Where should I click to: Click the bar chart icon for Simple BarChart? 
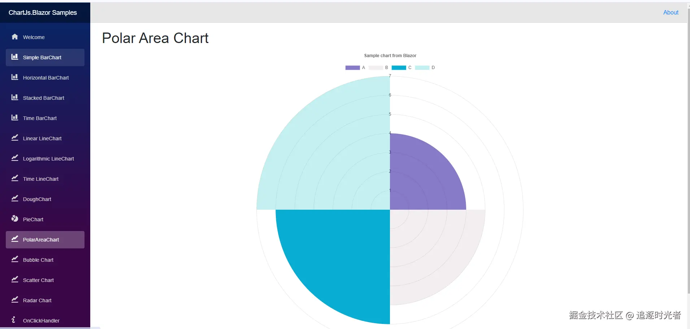15,57
